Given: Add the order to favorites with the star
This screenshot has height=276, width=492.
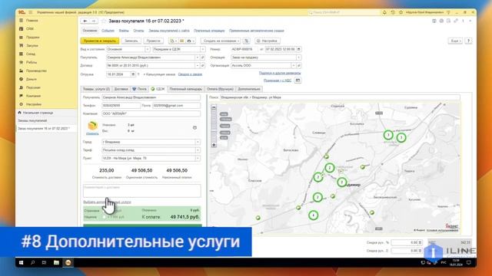Looking at the screenshot, I should [104, 21].
